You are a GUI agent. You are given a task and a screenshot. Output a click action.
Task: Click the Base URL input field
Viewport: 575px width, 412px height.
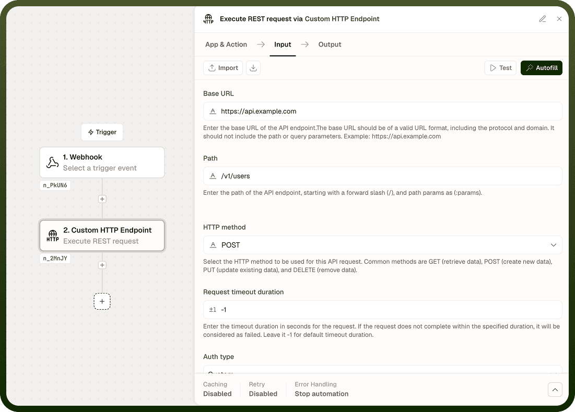pos(382,111)
